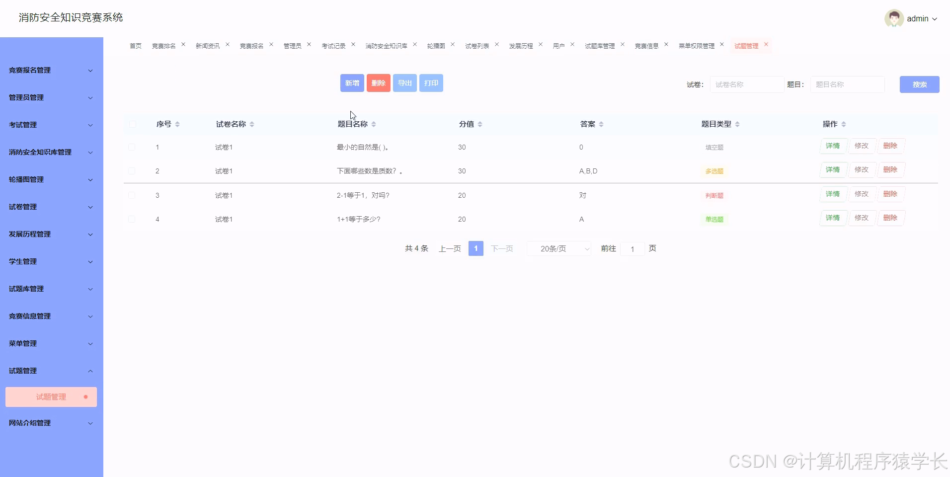Sort table by 试卷名称 column arrows

[x=252, y=124]
